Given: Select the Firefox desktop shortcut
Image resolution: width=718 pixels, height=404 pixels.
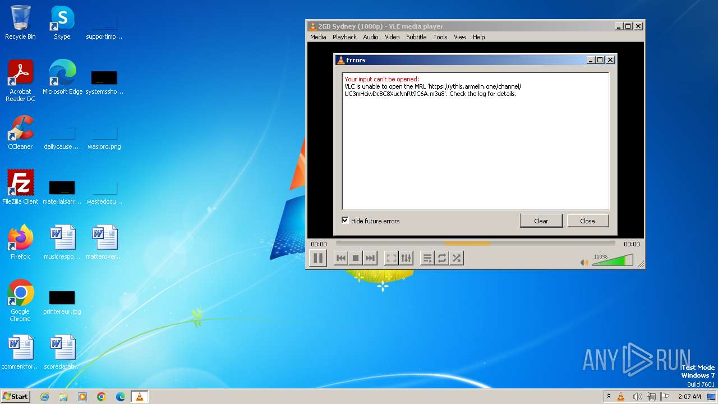Looking at the screenshot, I should 20,242.
